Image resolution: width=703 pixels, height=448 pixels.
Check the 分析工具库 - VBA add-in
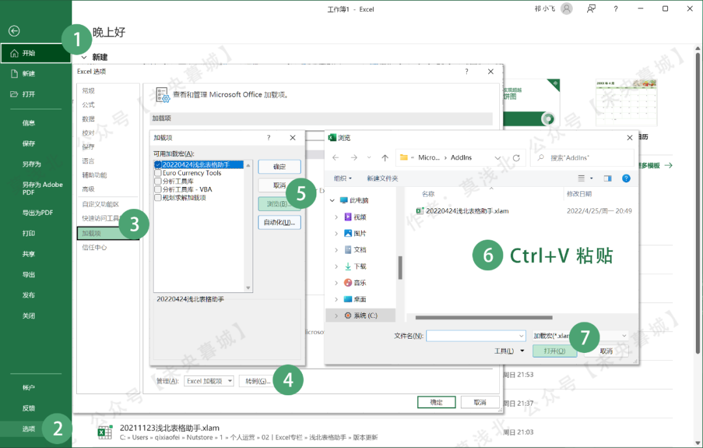point(158,189)
